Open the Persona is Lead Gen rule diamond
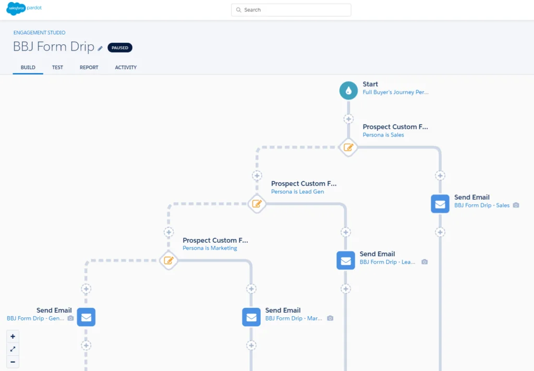534x371 pixels. [x=257, y=204]
